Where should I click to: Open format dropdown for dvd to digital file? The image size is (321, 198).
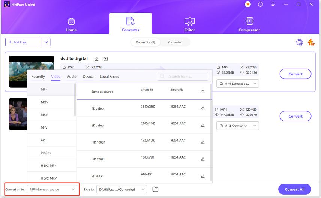(238, 84)
